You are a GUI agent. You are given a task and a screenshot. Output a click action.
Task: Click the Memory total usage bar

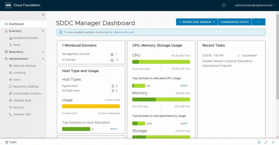pyautogui.click(x=161, y=99)
